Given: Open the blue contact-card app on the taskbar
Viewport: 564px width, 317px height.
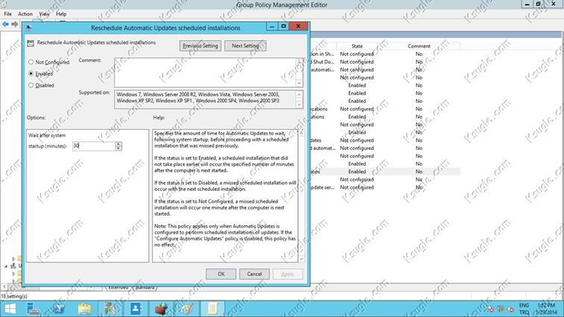Looking at the screenshot, I should [136, 309].
